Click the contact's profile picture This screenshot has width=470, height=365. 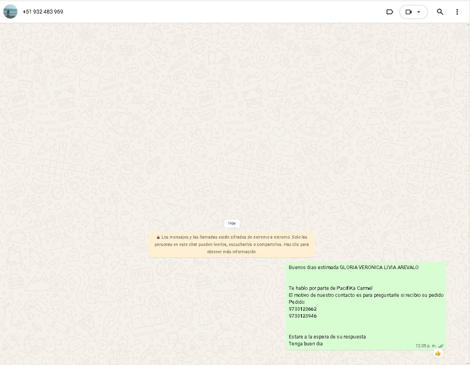point(10,12)
